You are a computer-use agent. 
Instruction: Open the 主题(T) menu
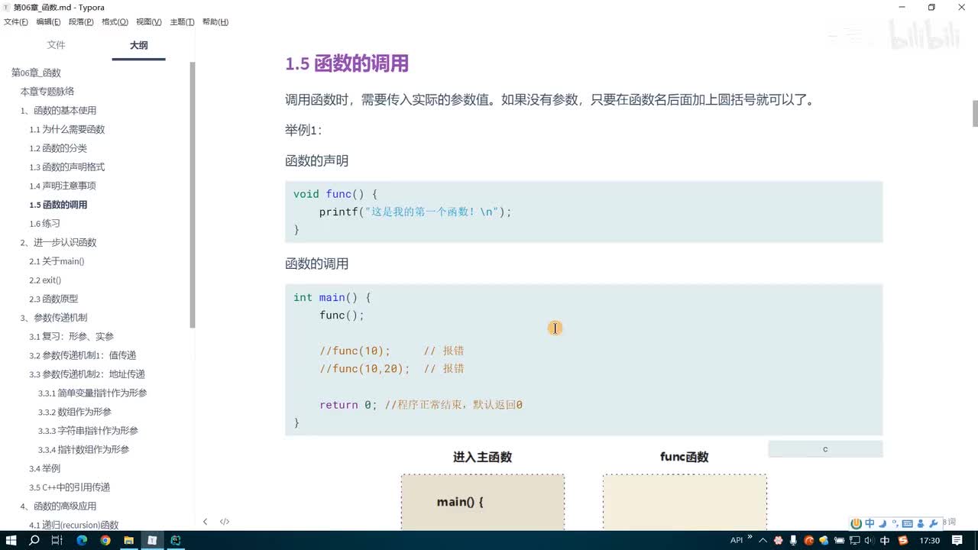182,22
